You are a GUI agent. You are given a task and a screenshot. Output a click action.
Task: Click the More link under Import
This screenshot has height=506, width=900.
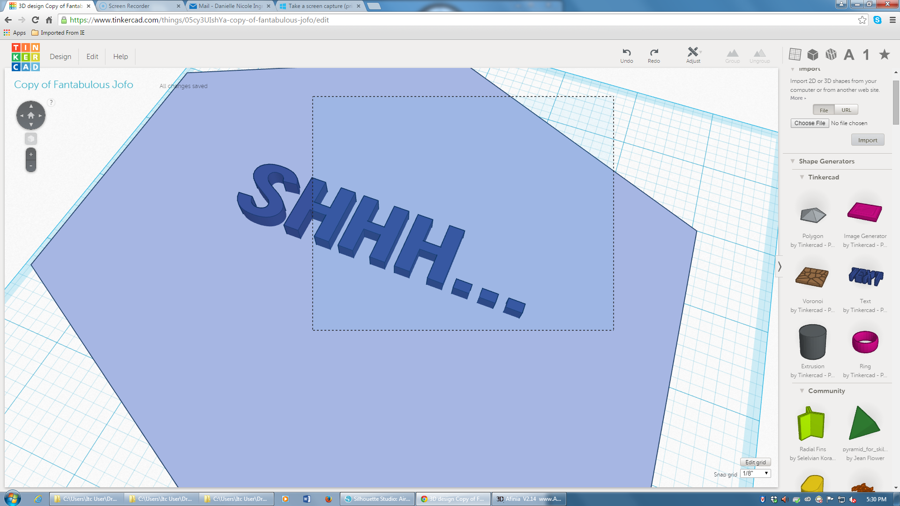(x=798, y=98)
